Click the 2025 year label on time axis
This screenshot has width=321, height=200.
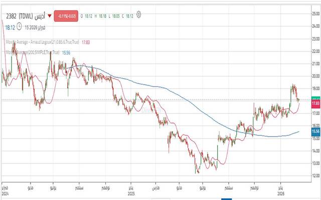tap(131, 192)
